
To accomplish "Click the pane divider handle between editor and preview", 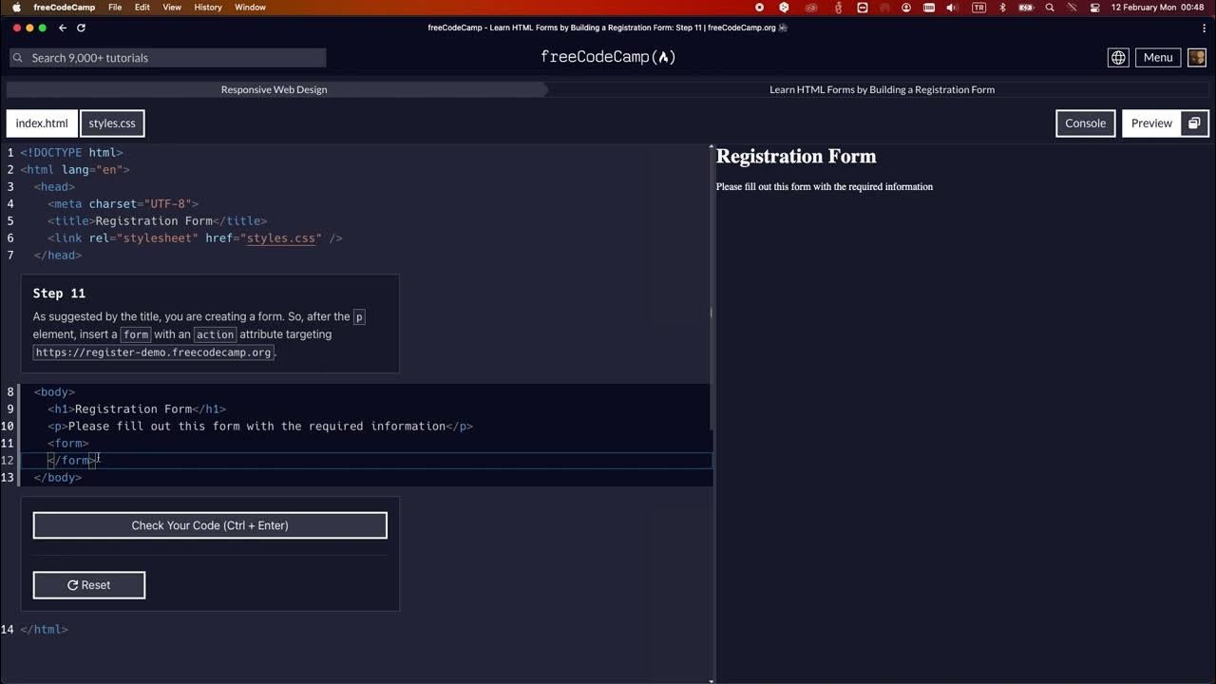I will [x=711, y=313].
